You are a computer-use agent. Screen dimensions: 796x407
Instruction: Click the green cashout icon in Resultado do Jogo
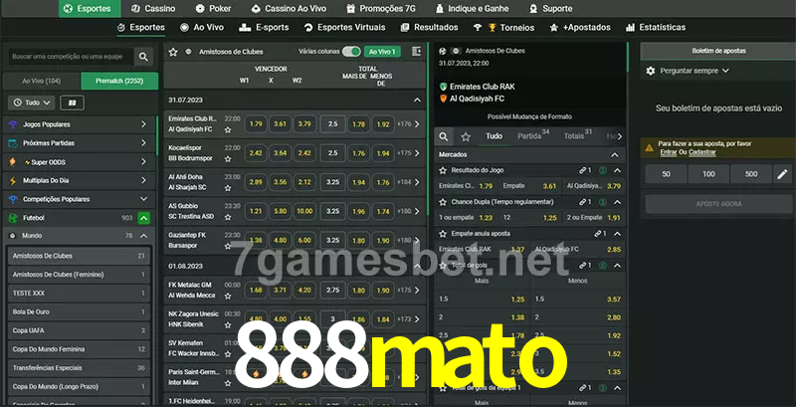click(603, 170)
